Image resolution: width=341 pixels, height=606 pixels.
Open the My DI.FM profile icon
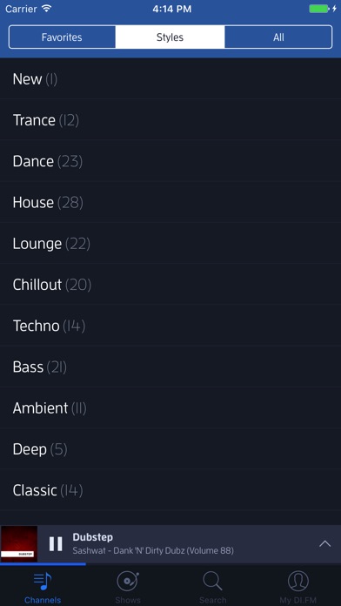(298, 581)
